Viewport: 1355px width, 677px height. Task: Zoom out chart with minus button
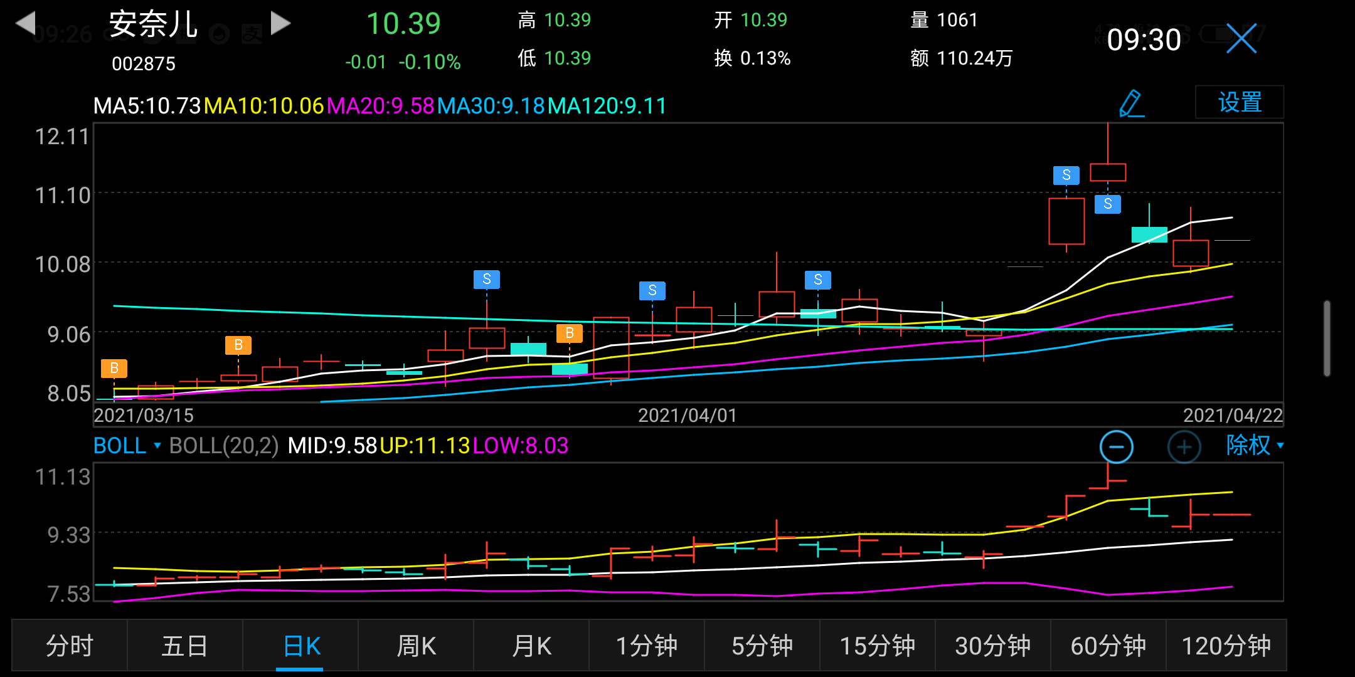pyautogui.click(x=1117, y=447)
